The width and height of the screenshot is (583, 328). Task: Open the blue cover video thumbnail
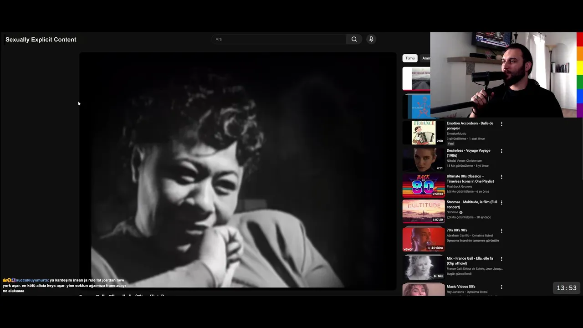[416, 106]
